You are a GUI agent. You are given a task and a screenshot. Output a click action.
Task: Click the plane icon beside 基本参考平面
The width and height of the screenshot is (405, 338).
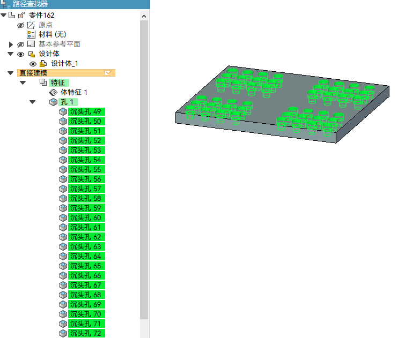click(31, 44)
